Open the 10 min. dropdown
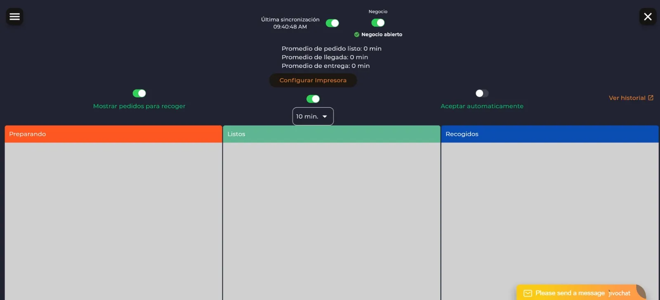The image size is (660, 300). click(x=313, y=116)
